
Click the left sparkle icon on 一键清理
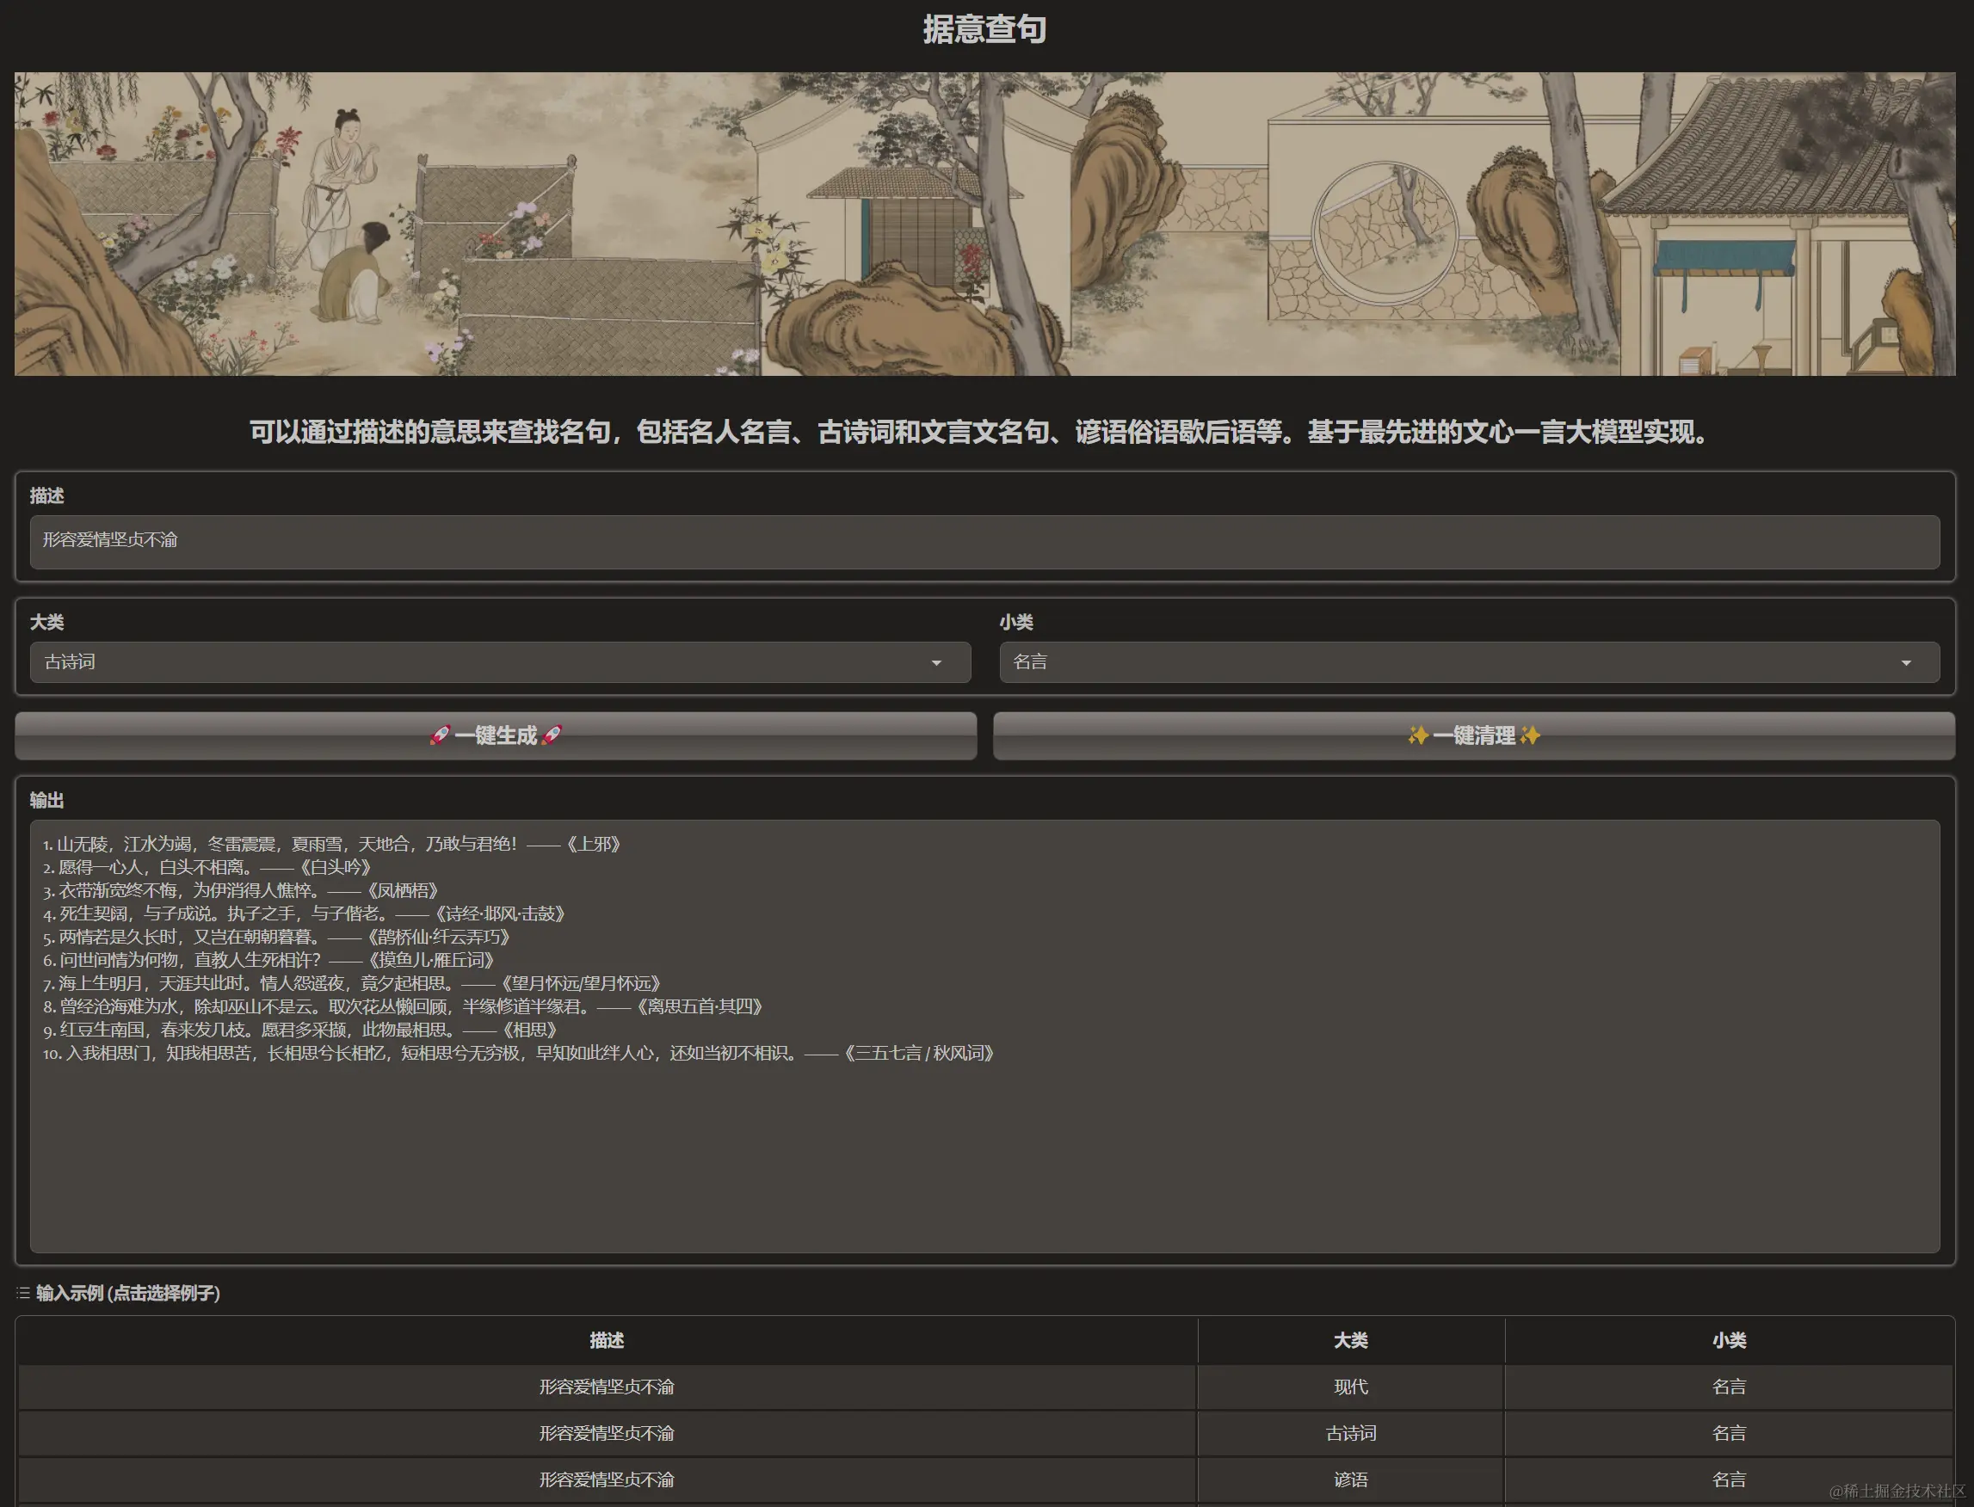click(x=1418, y=735)
